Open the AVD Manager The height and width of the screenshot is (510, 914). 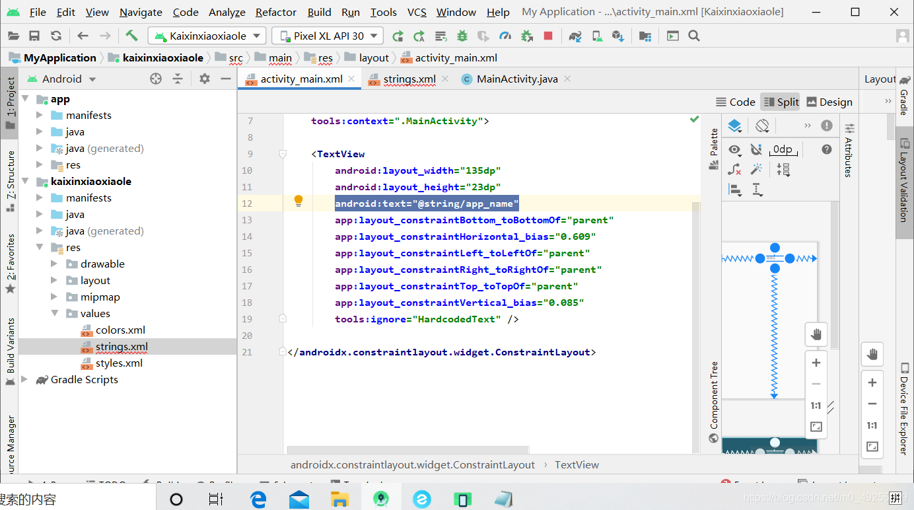598,36
